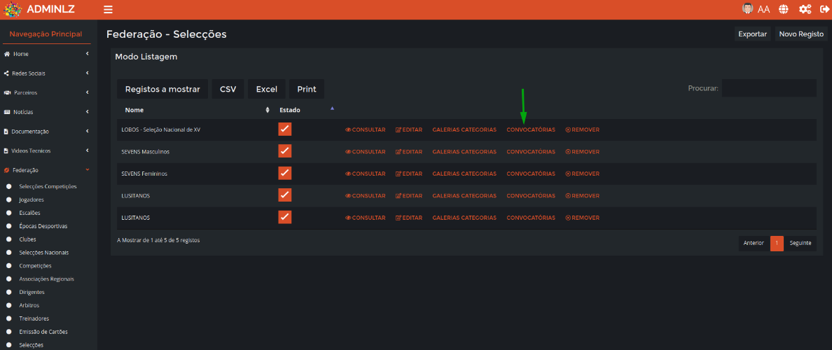Click the Nome column sort icon
This screenshot has width=832, height=350.
(x=268, y=111)
